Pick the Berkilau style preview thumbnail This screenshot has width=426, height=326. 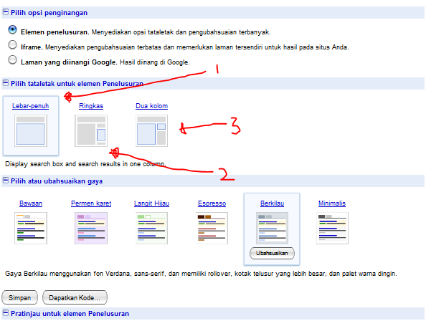point(272,229)
